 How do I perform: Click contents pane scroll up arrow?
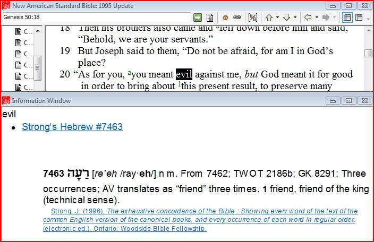[38, 31]
